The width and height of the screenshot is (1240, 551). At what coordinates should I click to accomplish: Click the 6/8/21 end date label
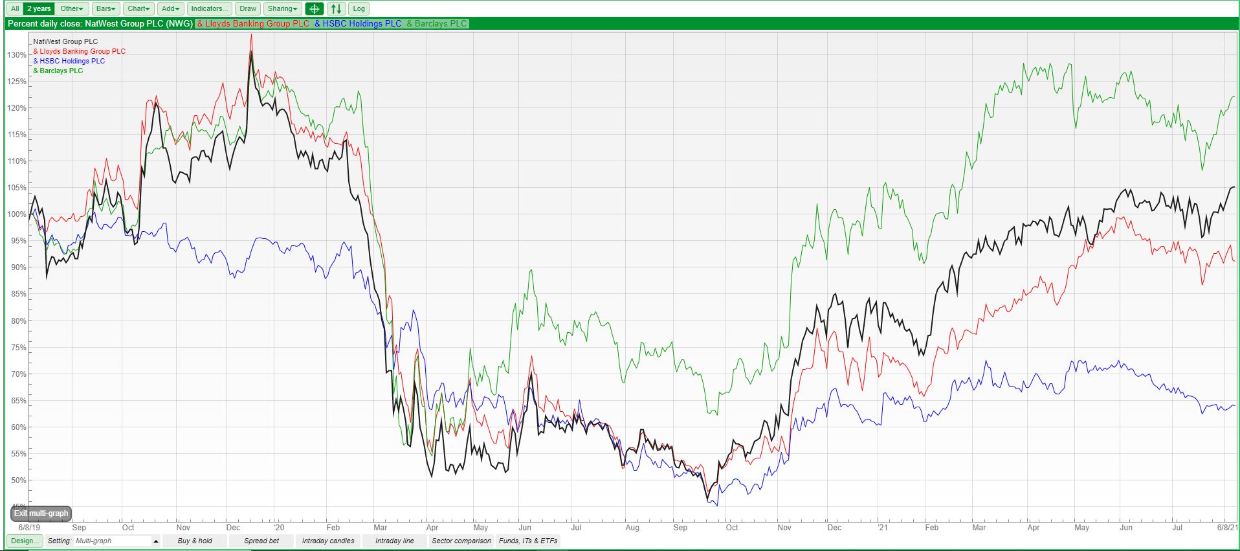pos(1227,528)
